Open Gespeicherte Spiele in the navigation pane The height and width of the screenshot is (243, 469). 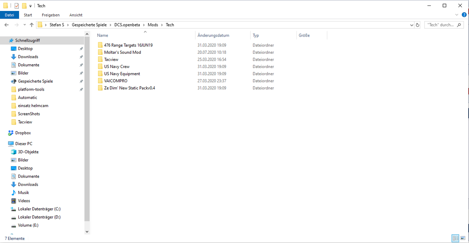point(35,81)
